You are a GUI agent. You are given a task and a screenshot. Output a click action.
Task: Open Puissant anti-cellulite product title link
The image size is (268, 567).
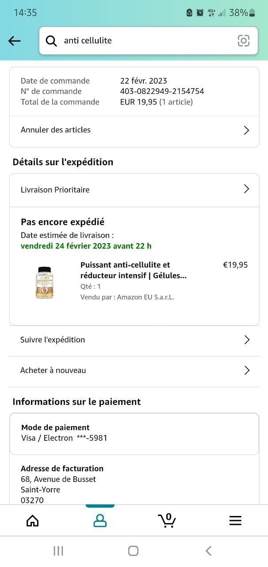point(133,270)
